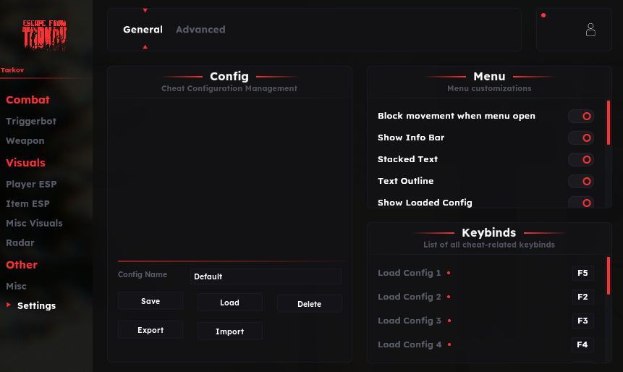623x372 pixels.
Task: Click the F4 keybind for Load Config 4
Action: click(582, 344)
